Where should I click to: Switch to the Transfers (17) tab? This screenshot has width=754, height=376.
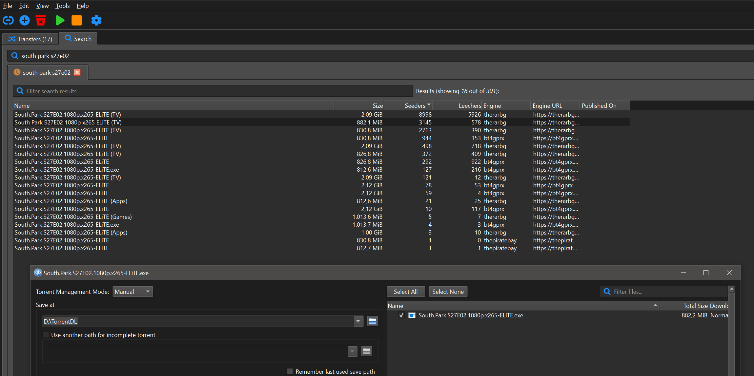click(x=31, y=39)
